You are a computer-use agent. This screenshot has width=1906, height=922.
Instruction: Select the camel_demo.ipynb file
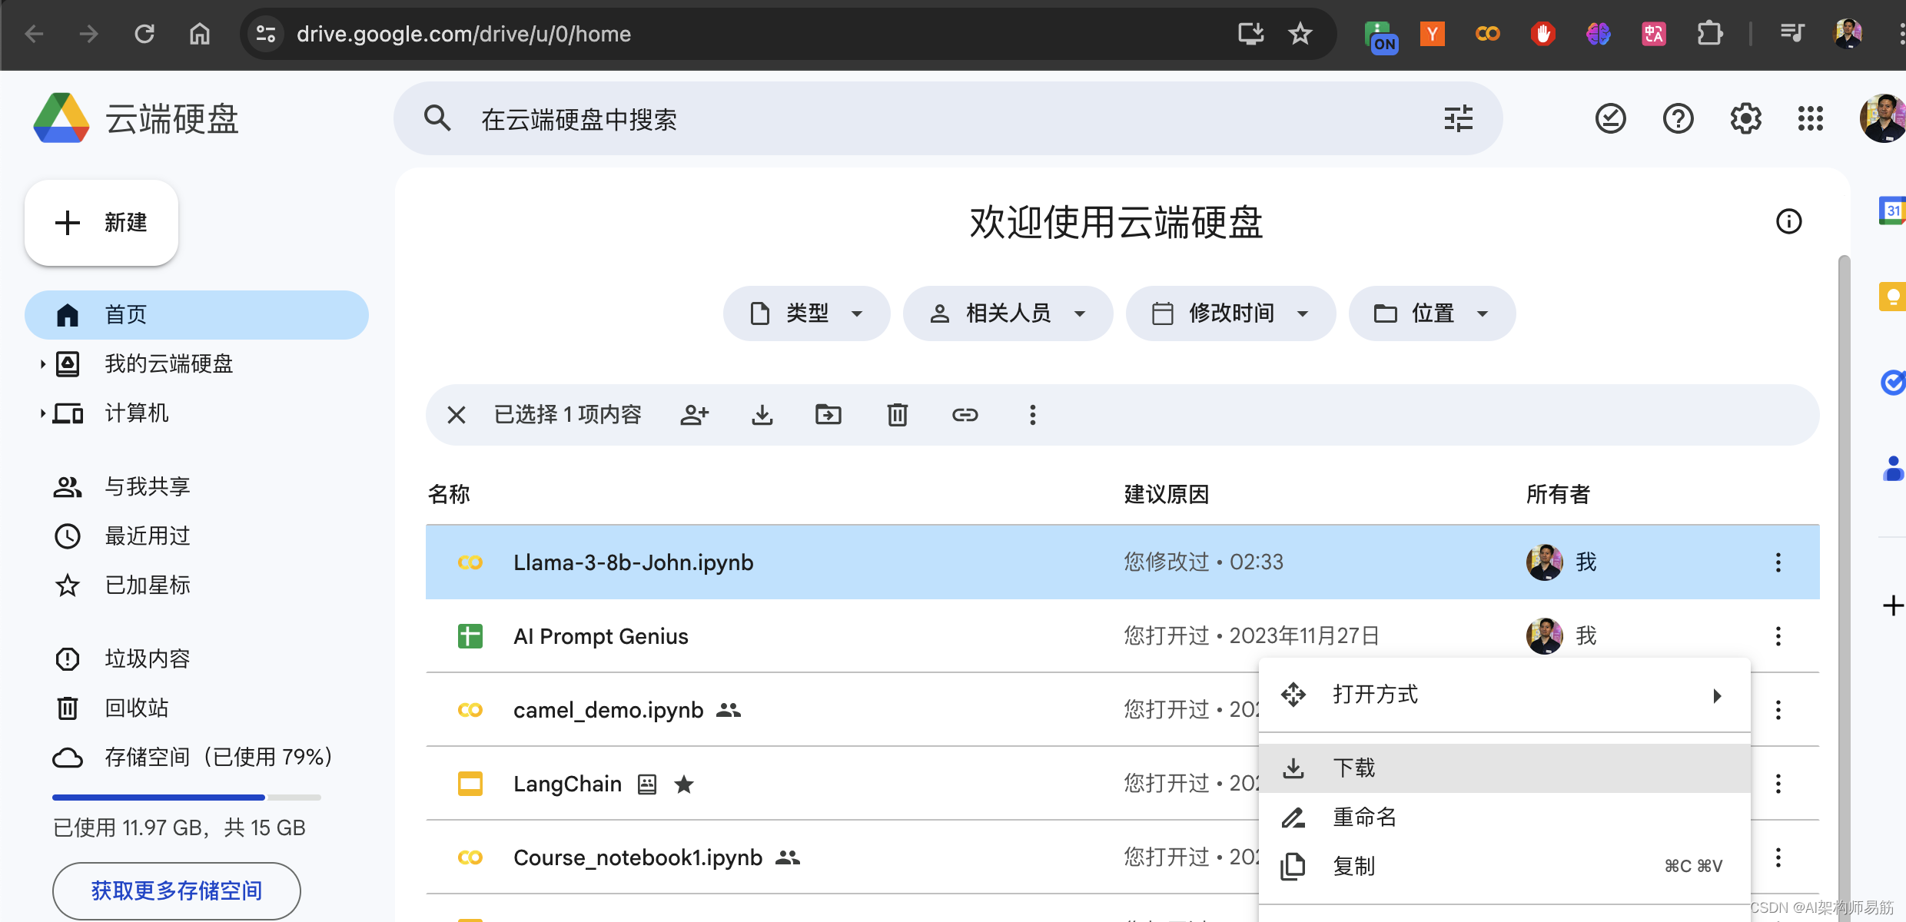tap(608, 710)
